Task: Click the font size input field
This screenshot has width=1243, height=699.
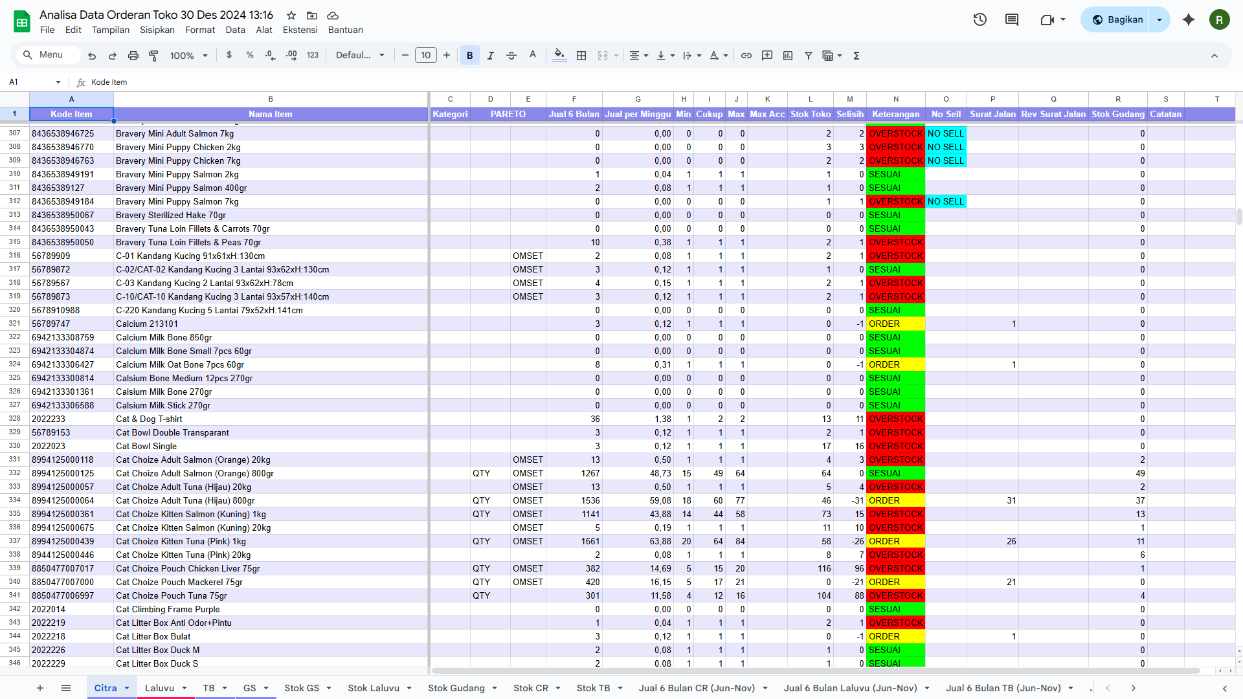Action: [425, 56]
